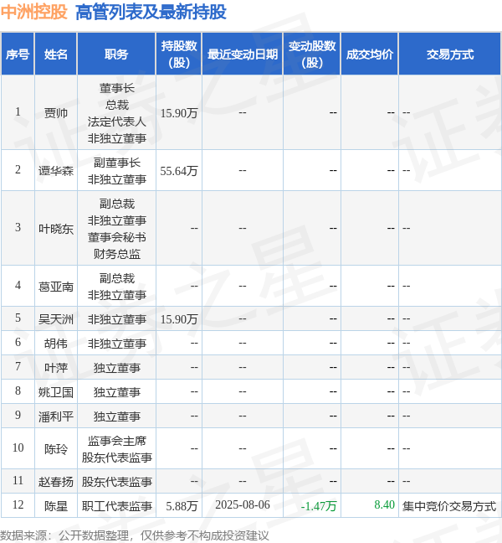
Task: Select the 成交均价 column header
Action: coord(370,54)
